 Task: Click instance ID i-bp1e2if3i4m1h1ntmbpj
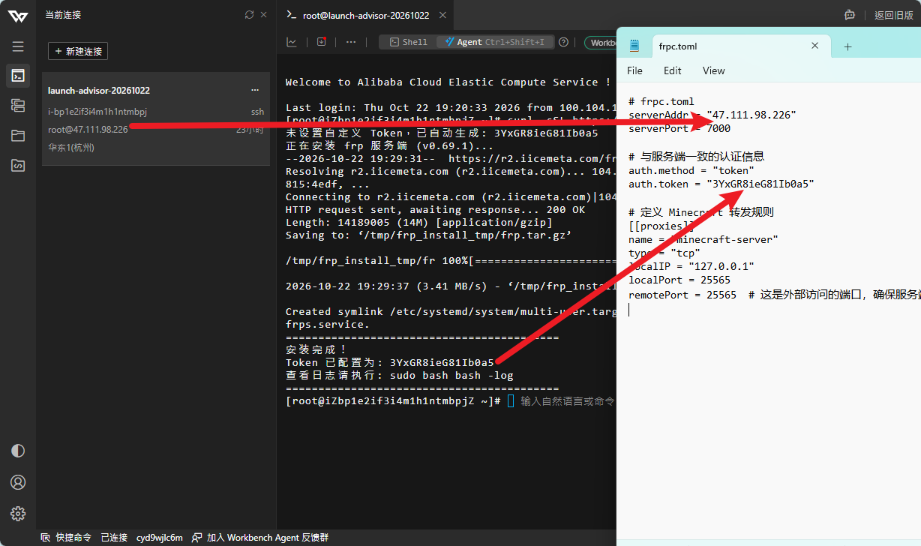coord(97,111)
